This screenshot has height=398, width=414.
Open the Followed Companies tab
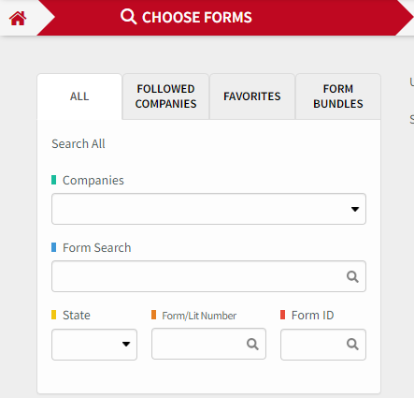point(165,96)
